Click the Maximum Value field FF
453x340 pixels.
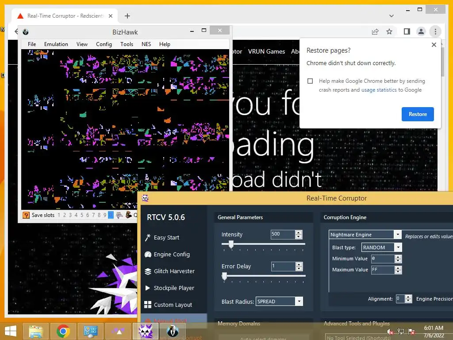383,270
